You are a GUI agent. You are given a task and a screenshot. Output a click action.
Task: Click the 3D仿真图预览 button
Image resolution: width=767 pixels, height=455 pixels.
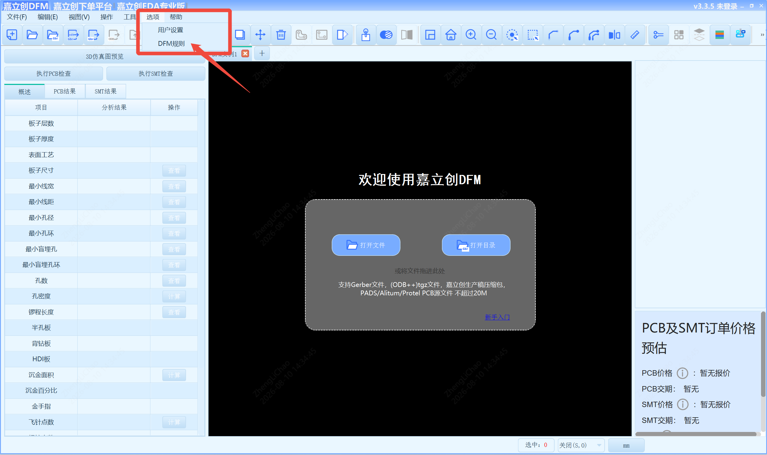[105, 56]
